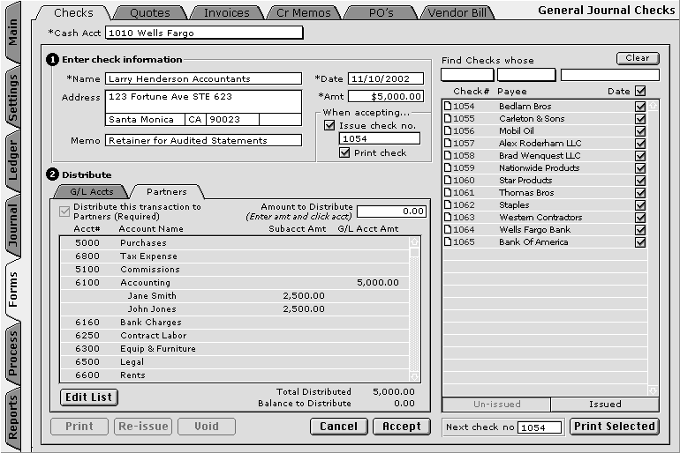The height and width of the screenshot is (453, 680).
Task: Click the Re-issue button
Action: coord(143,427)
